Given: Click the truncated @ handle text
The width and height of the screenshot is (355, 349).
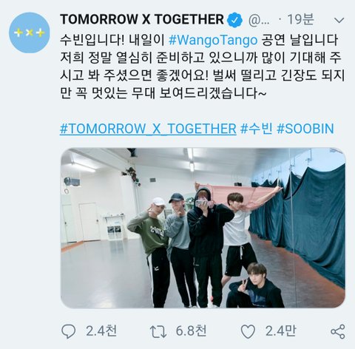Looking at the screenshot, I should pos(259,20).
